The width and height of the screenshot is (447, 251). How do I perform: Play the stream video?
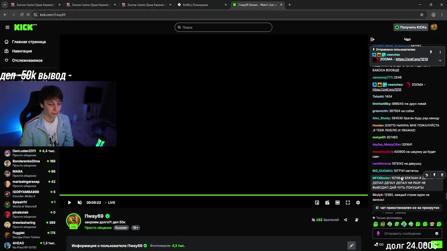coord(69,203)
